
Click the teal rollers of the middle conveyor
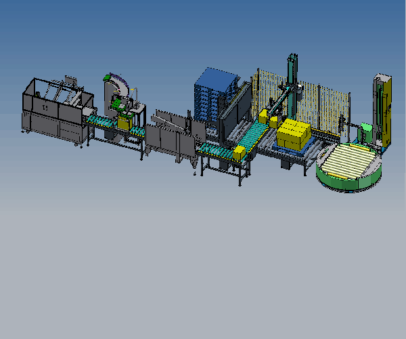[x=217, y=149]
